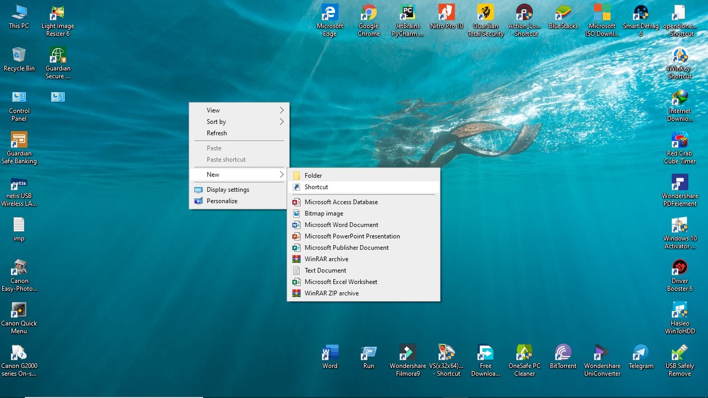
Task: Choose Microsoft Word Document in New submenu
Action: tap(364, 225)
